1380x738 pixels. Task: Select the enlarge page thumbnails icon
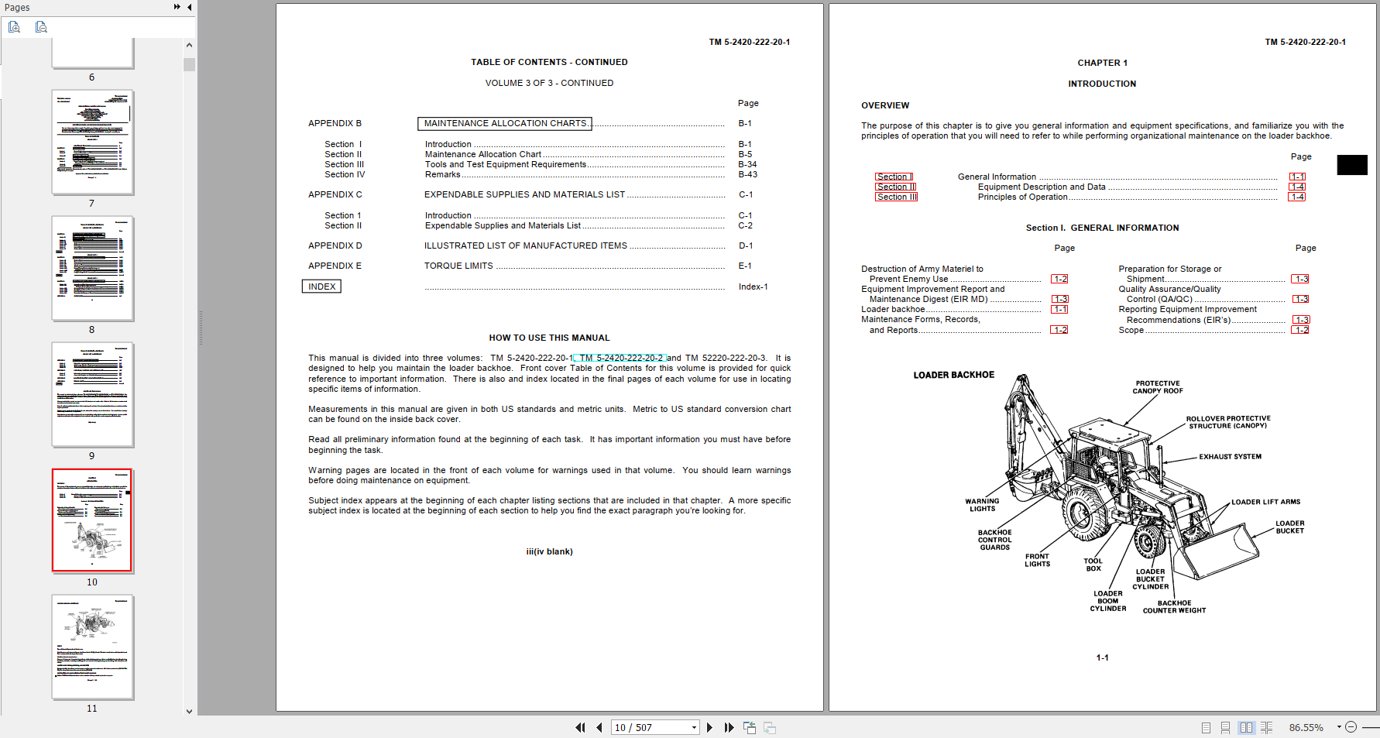point(14,26)
